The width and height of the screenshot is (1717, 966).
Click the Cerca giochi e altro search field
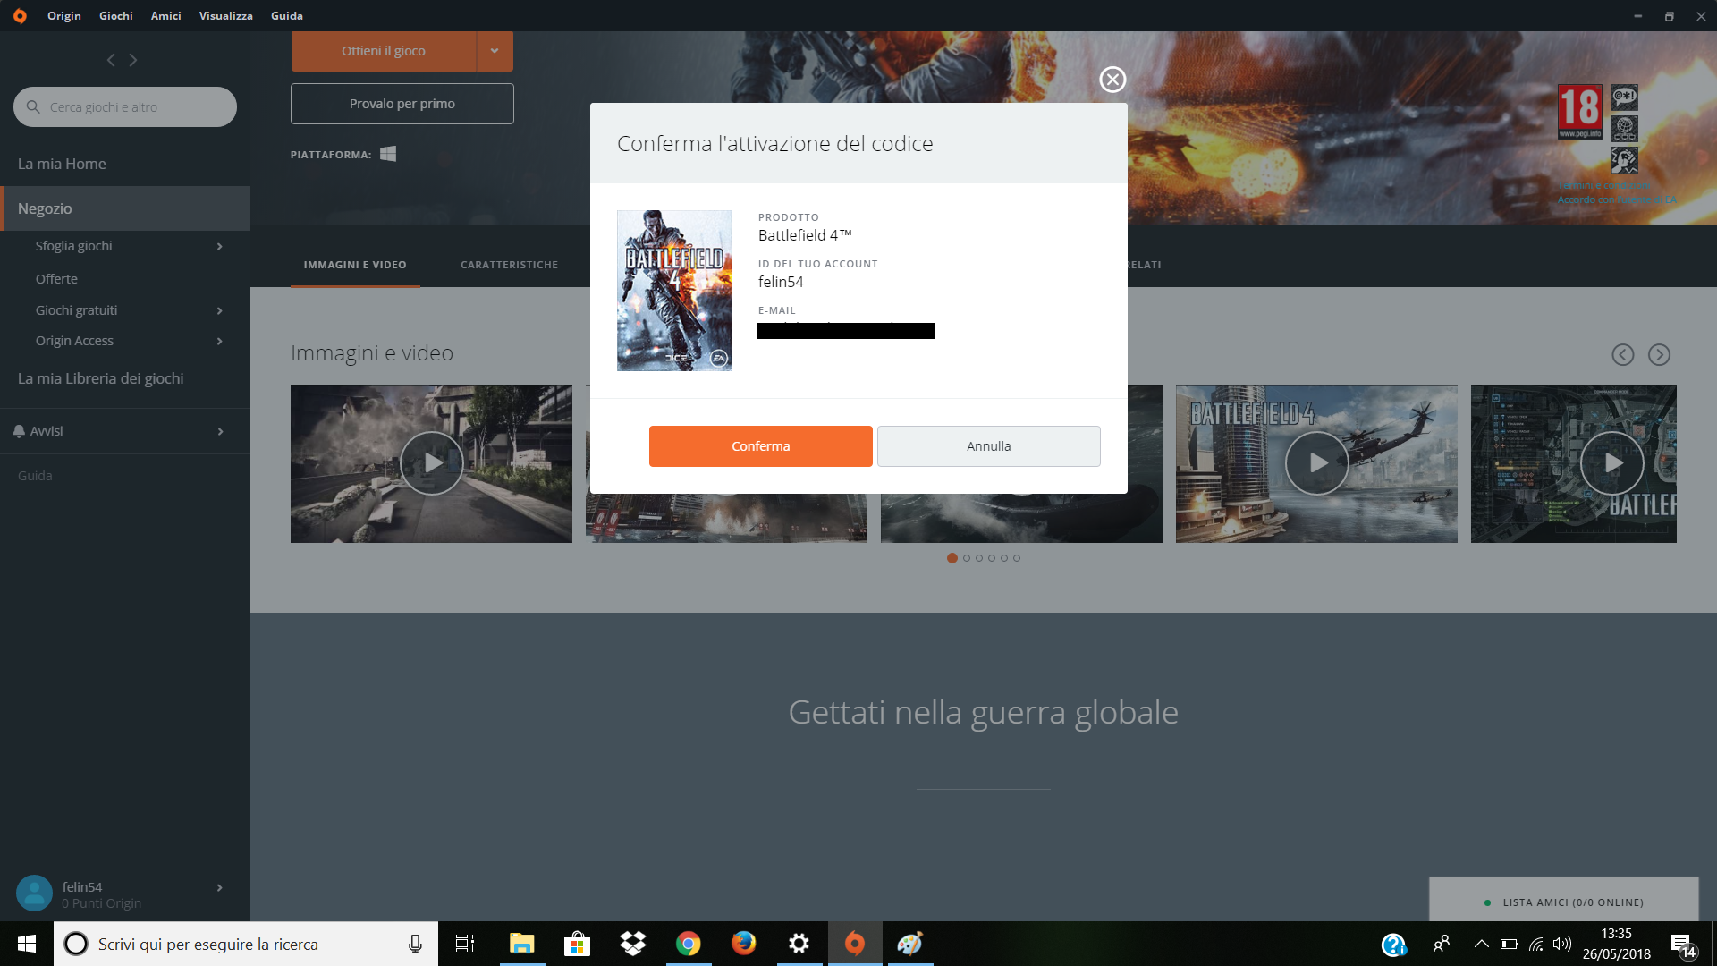[125, 106]
